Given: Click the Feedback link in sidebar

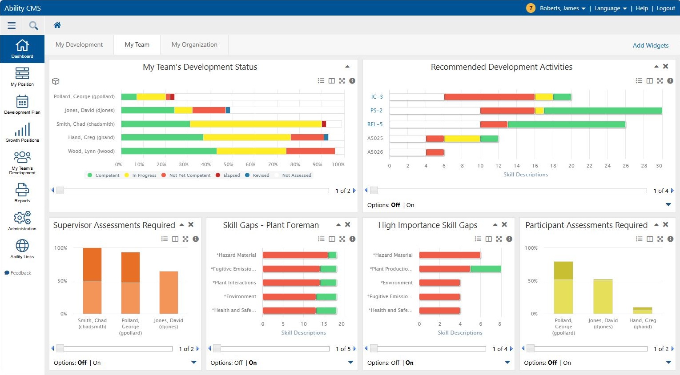Looking at the screenshot, I should point(18,273).
